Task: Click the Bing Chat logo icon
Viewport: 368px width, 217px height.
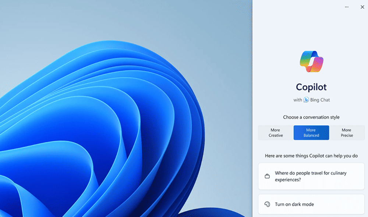Action: click(306, 100)
